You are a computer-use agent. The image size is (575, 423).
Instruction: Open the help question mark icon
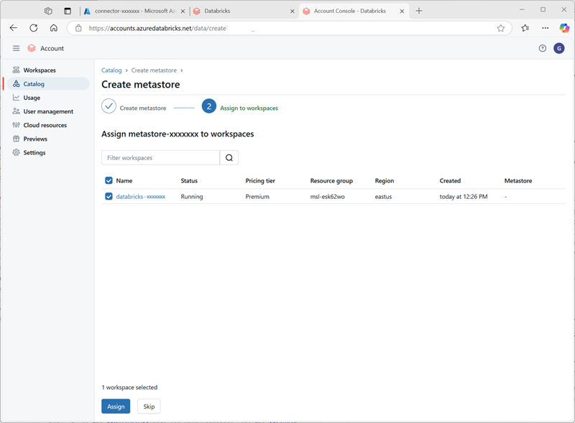543,48
